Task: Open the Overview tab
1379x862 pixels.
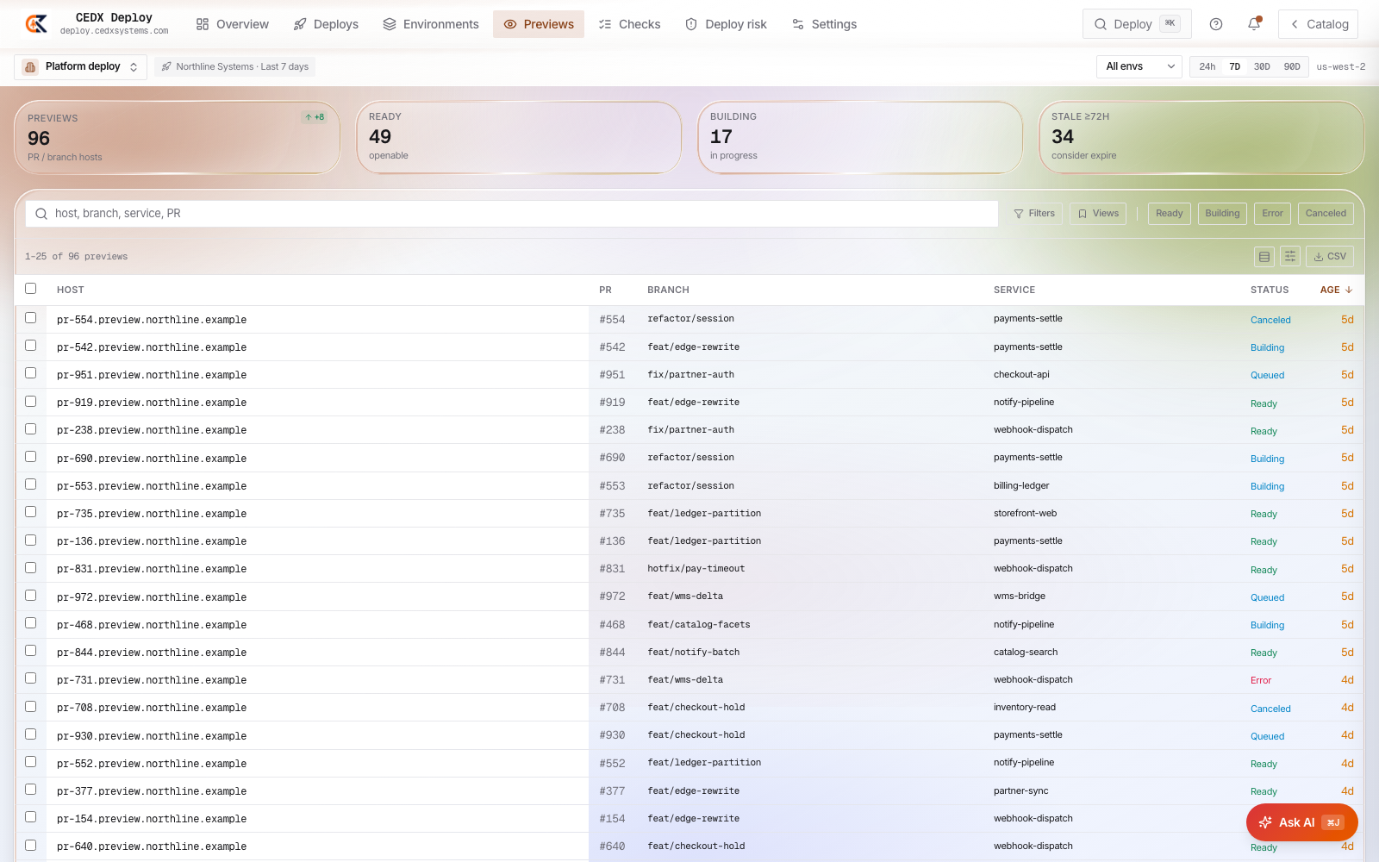Action: pos(233,24)
